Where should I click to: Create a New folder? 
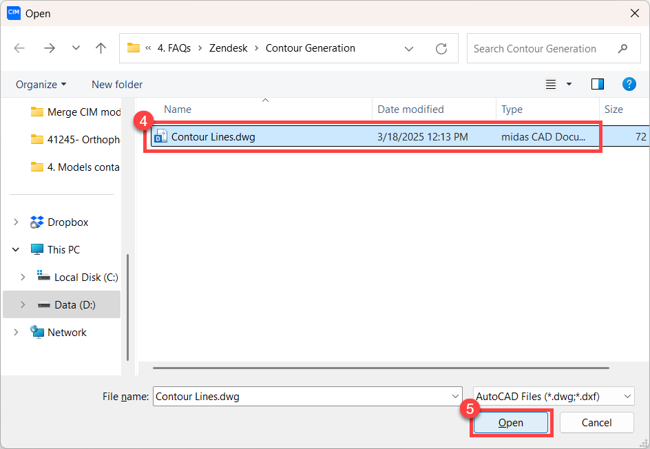point(117,85)
